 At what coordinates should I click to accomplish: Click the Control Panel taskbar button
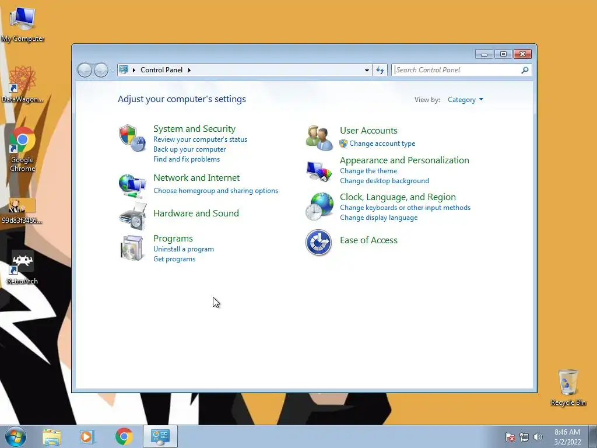(x=160, y=436)
